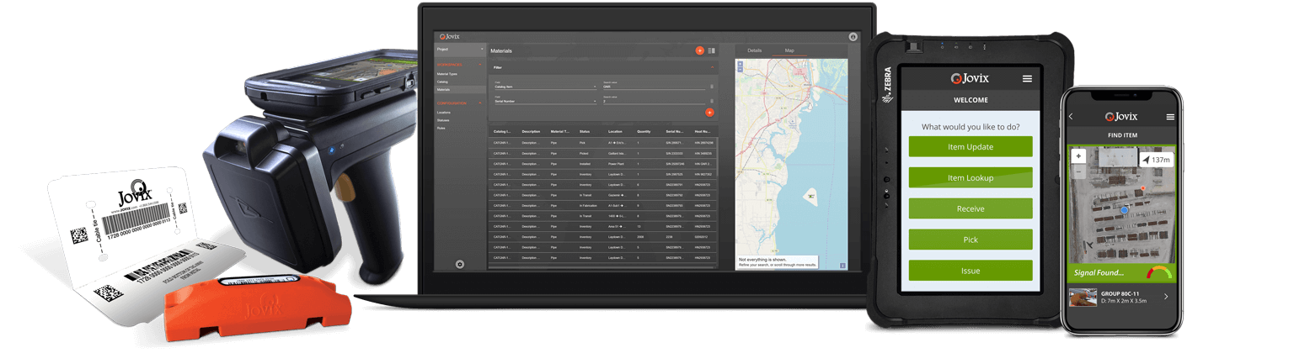The height and width of the screenshot is (353, 1294).
Task: Open the settings gear in sidebar
Action: pyautogui.click(x=460, y=264)
